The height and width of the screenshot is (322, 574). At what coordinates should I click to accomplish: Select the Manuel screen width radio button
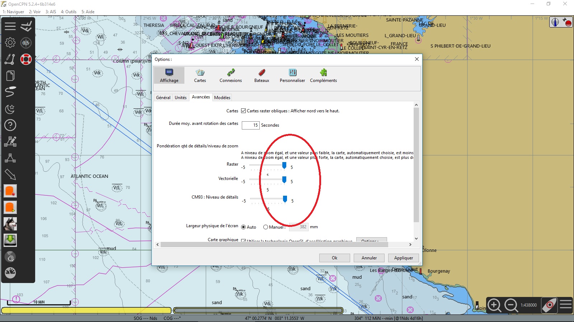tap(265, 227)
